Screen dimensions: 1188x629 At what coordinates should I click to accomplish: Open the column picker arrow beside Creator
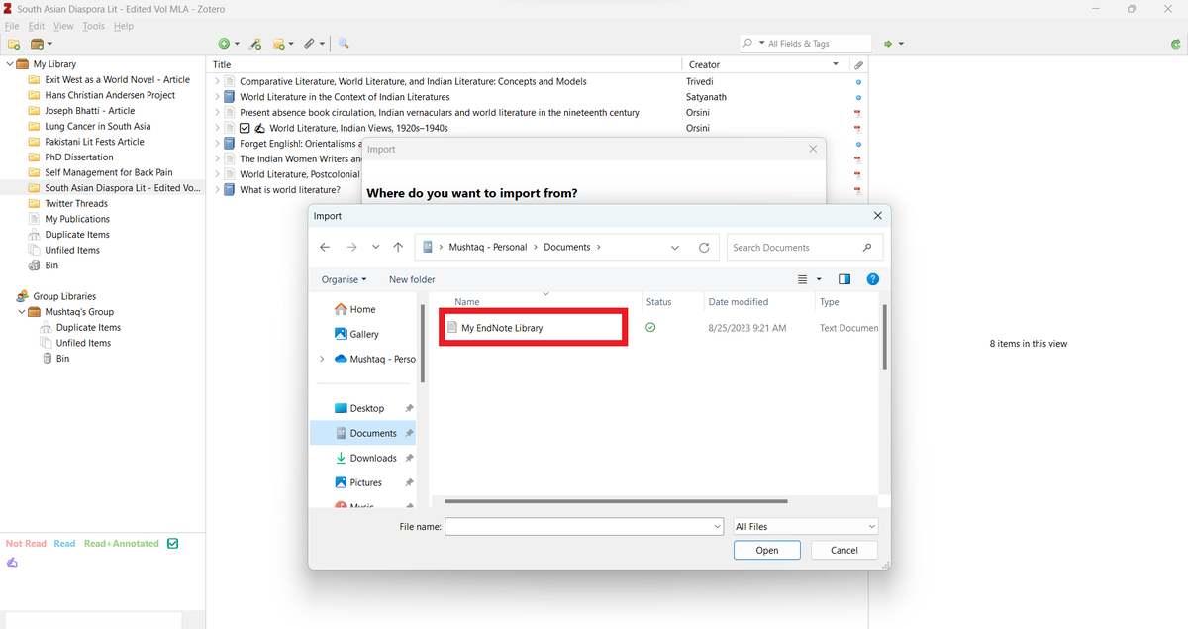click(x=837, y=64)
